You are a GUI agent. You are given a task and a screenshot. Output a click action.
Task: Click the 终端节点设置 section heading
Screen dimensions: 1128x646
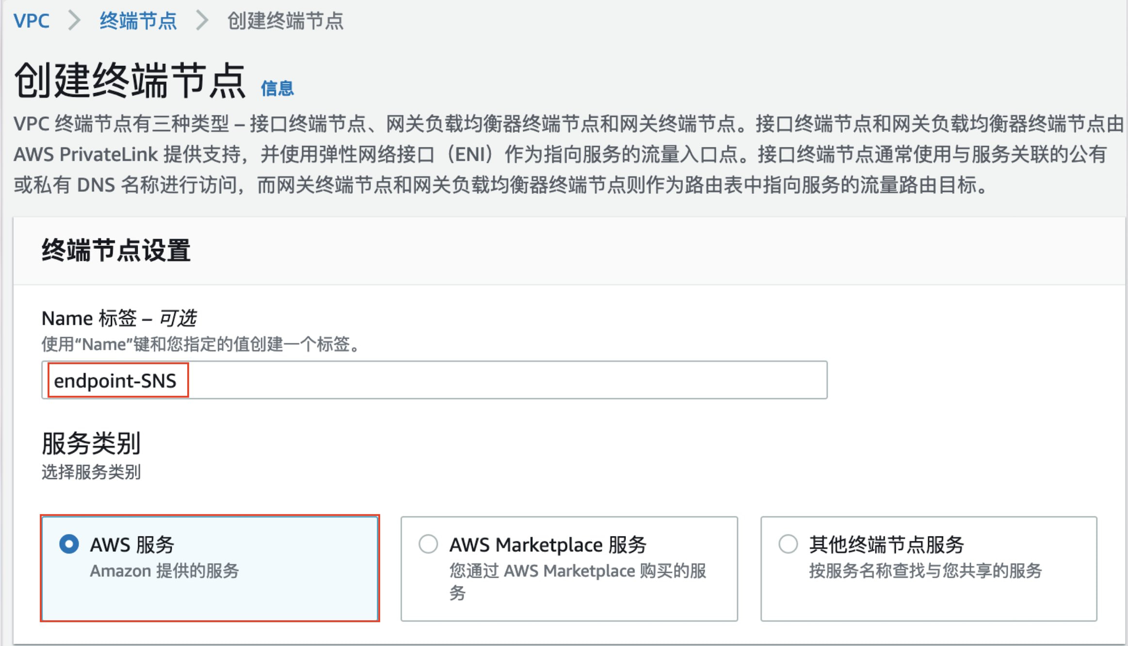point(116,250)
